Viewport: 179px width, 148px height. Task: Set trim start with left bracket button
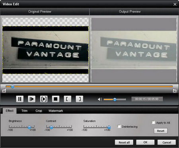pyautogui.click(x=68, y=99)
